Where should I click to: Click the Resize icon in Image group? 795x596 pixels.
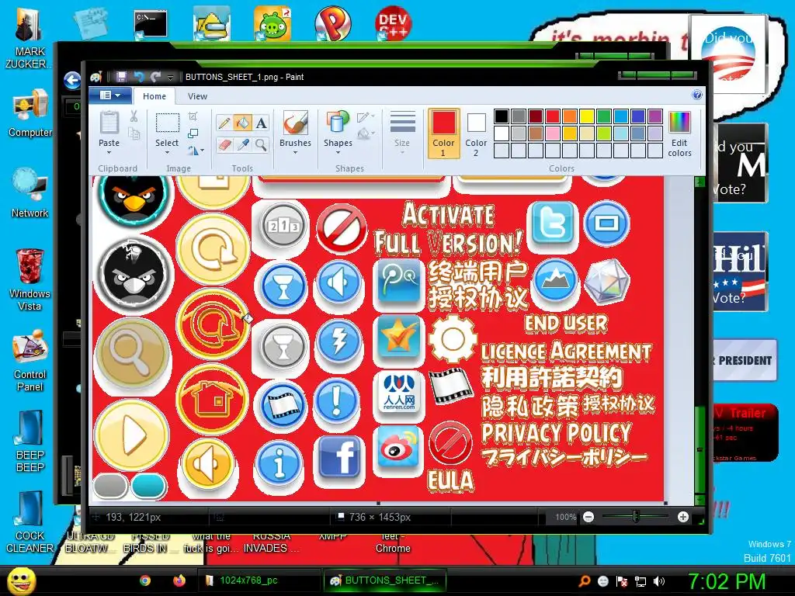tap(193, 133)
